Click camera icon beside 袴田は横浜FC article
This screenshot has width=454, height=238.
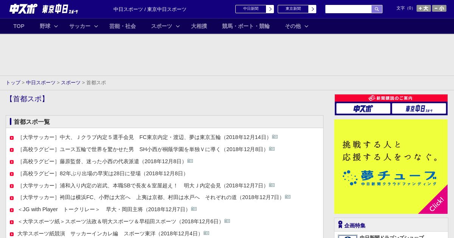288,197
